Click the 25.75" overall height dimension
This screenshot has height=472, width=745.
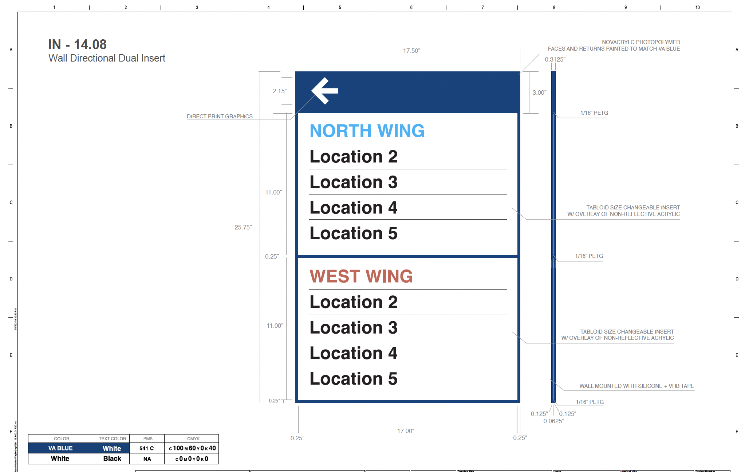pyautogui.click(x=243, y=227)
